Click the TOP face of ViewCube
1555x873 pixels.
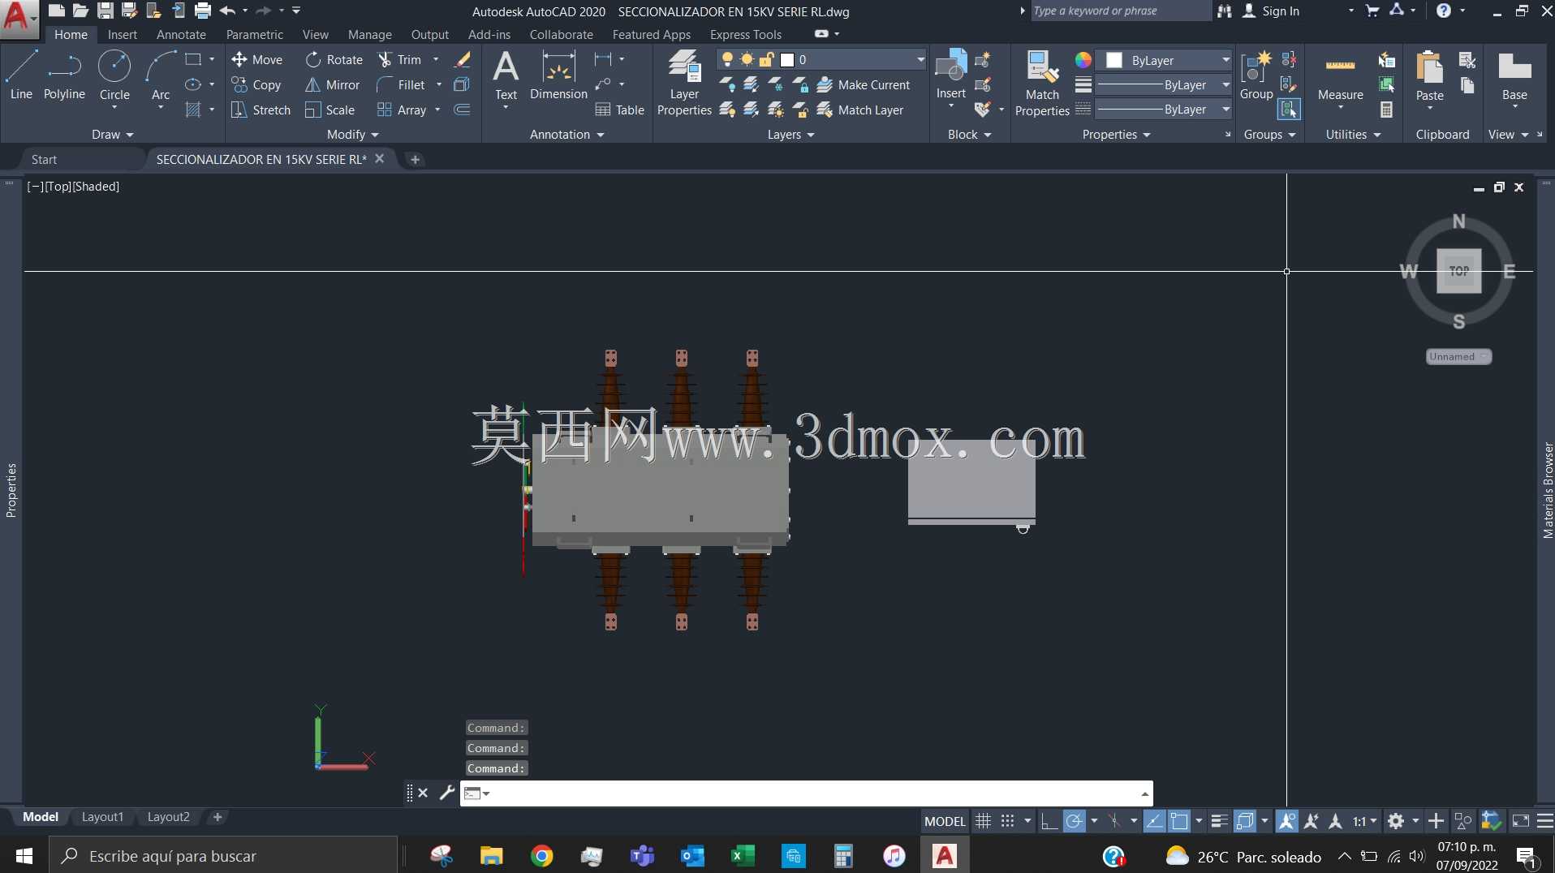[1459, 270]
